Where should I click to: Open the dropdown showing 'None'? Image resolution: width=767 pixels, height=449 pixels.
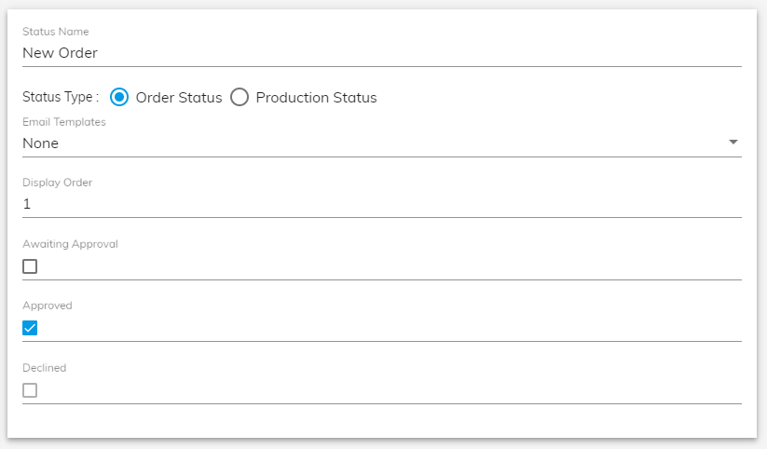[381, 143]
